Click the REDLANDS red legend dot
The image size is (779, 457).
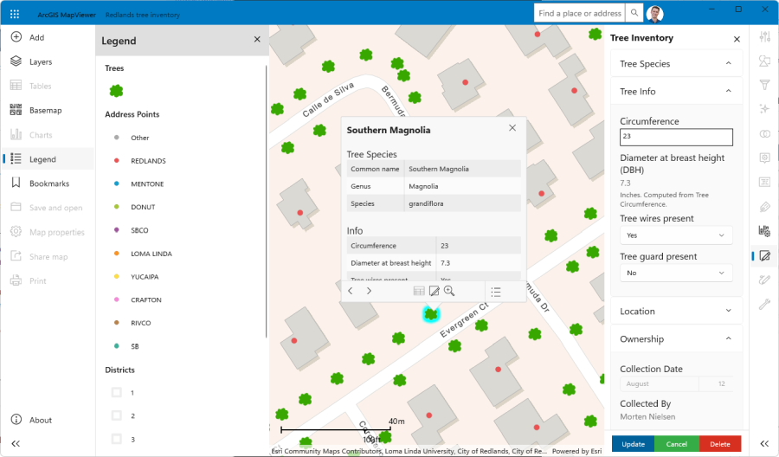pos(117,160)
